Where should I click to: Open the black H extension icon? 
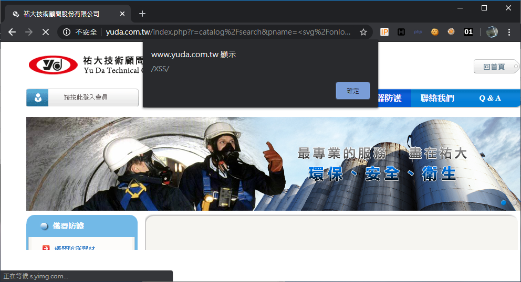(x=401, y=32)
